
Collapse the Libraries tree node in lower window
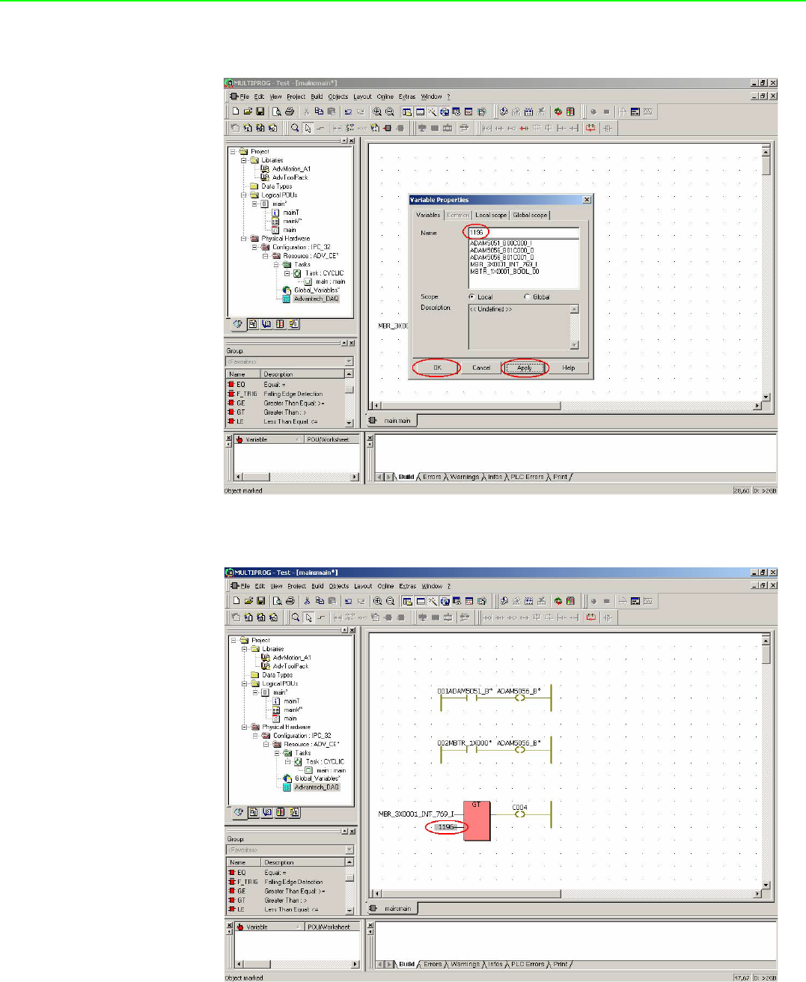(244, 649)
